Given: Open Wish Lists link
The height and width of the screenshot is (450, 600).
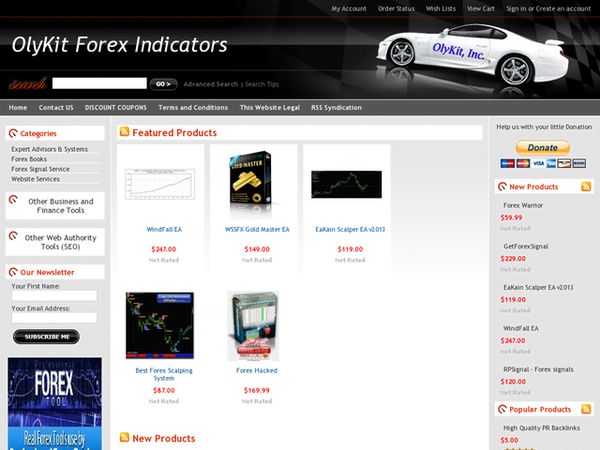Looking at the screenshot, I should (x=441, y=8).
